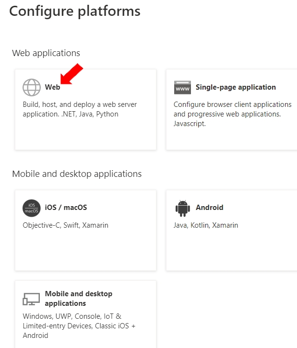The width and height of the screenshot is (297, 348).
Task: Pick the iOS / macOS platform title
Action: coord(66,208)
